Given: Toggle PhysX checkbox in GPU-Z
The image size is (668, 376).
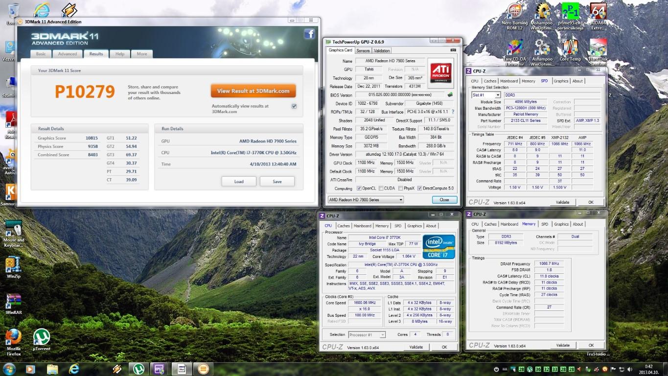Looking at the screenshot, I should [401, 188].
